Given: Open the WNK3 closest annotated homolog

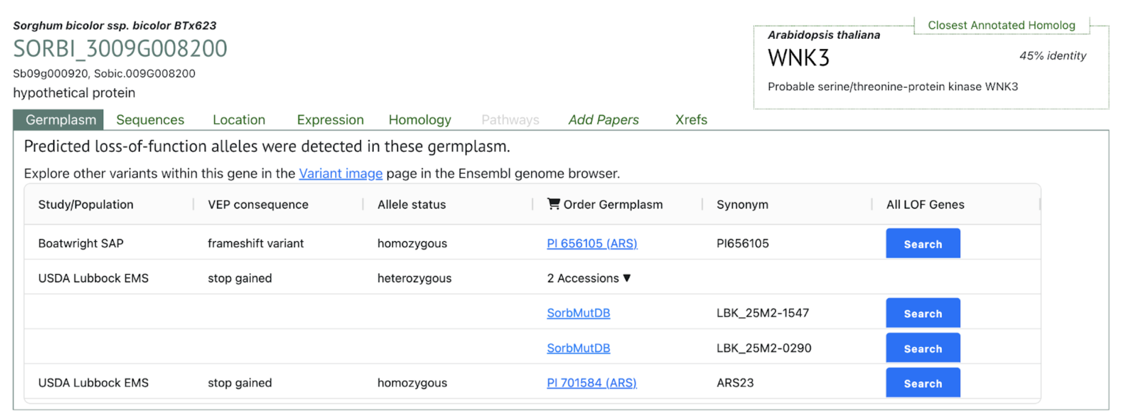Looking at the screenshot, I should click(798, 58).
